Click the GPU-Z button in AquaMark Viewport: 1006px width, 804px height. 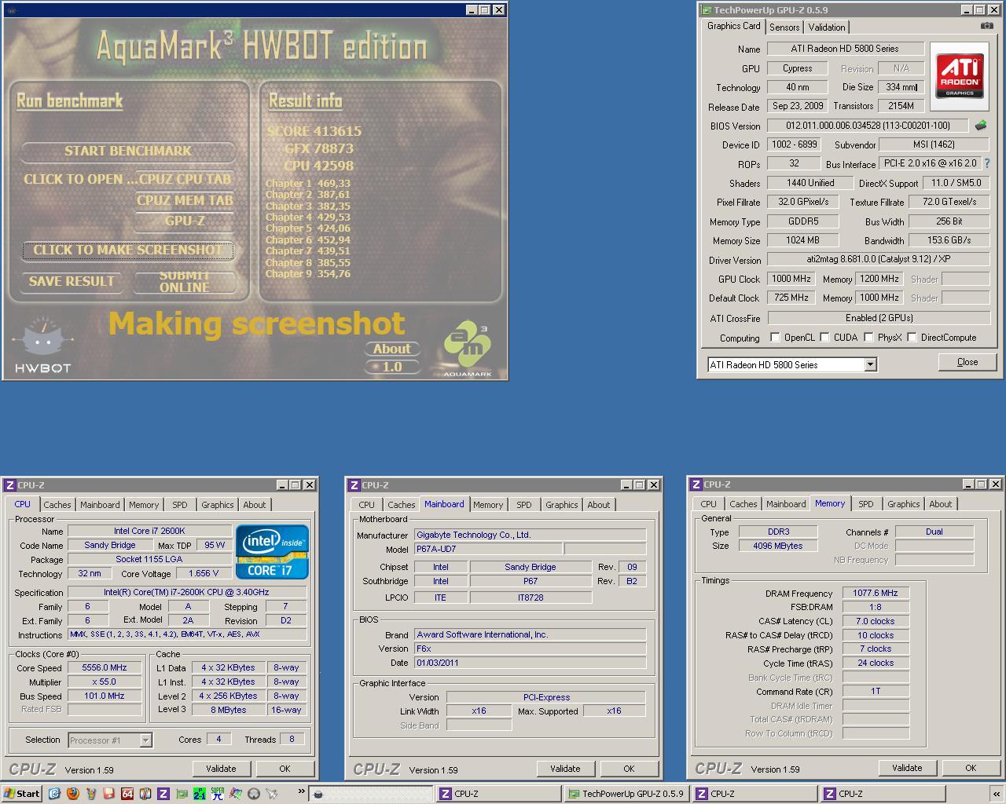(185, 221)
